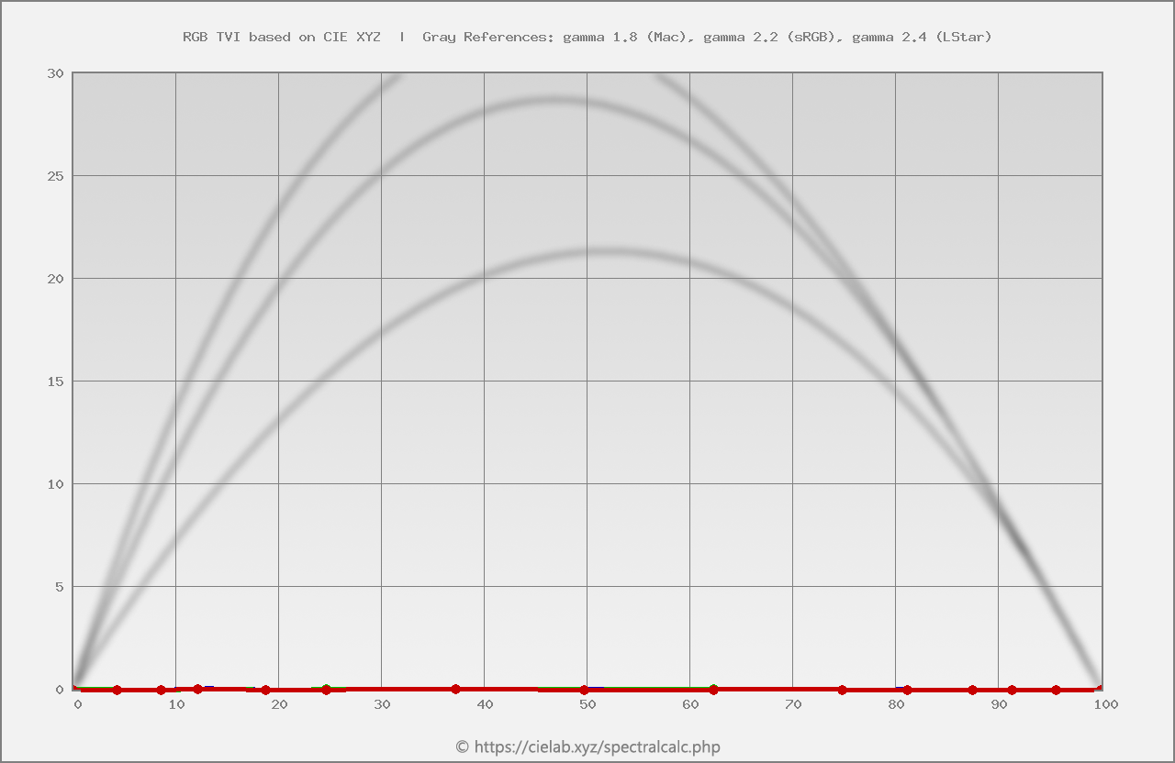Click the peak of the lowest gray curve
The height and width of the screenshot is (763, 1175).
tap(601, 250)
